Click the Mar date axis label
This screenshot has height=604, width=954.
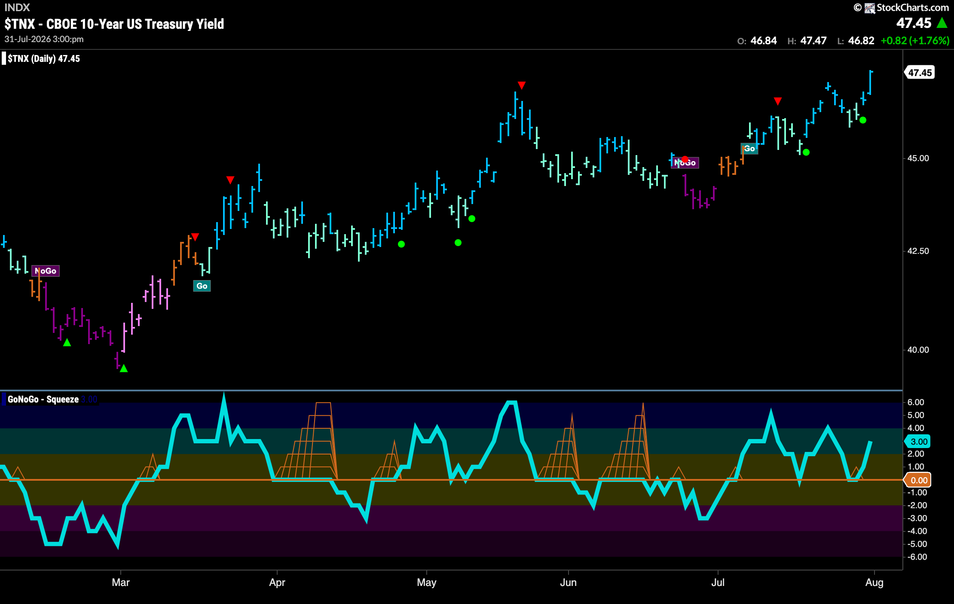121,583
